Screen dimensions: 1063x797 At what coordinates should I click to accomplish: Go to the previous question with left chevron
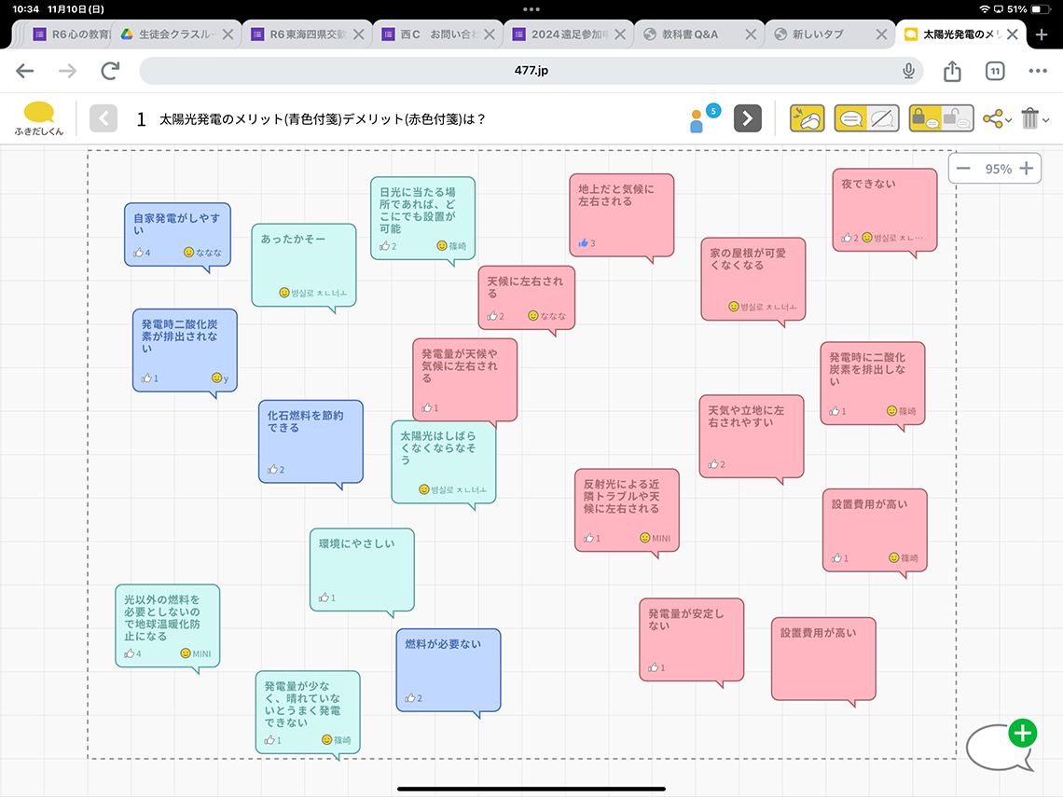coord(104,118)
